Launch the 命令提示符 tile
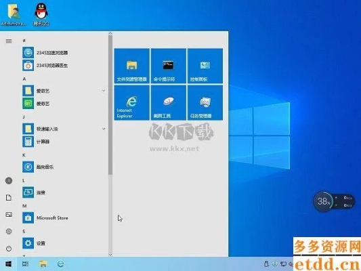The height and width of the screenshot is (271, 361). coord(168,66)
